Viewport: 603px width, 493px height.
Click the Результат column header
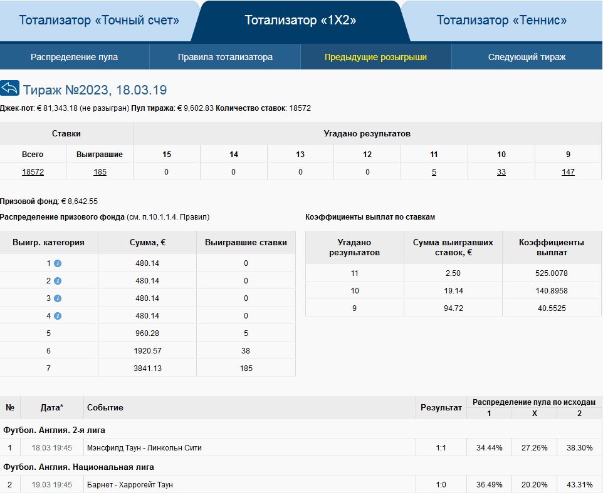pos(441,407)
